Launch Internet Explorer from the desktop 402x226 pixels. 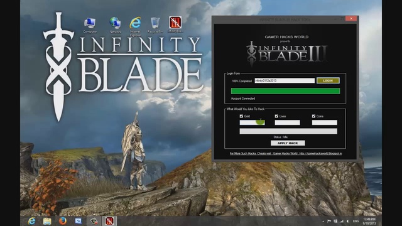(135, 26)
